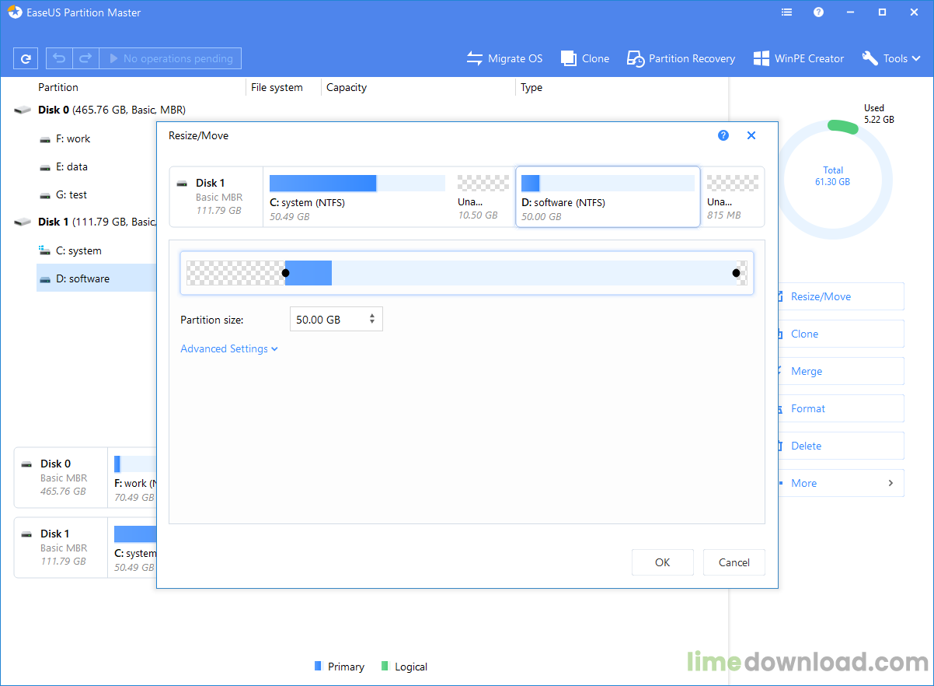
Task: Click the Partition size input field
Action: pos(326,319)
